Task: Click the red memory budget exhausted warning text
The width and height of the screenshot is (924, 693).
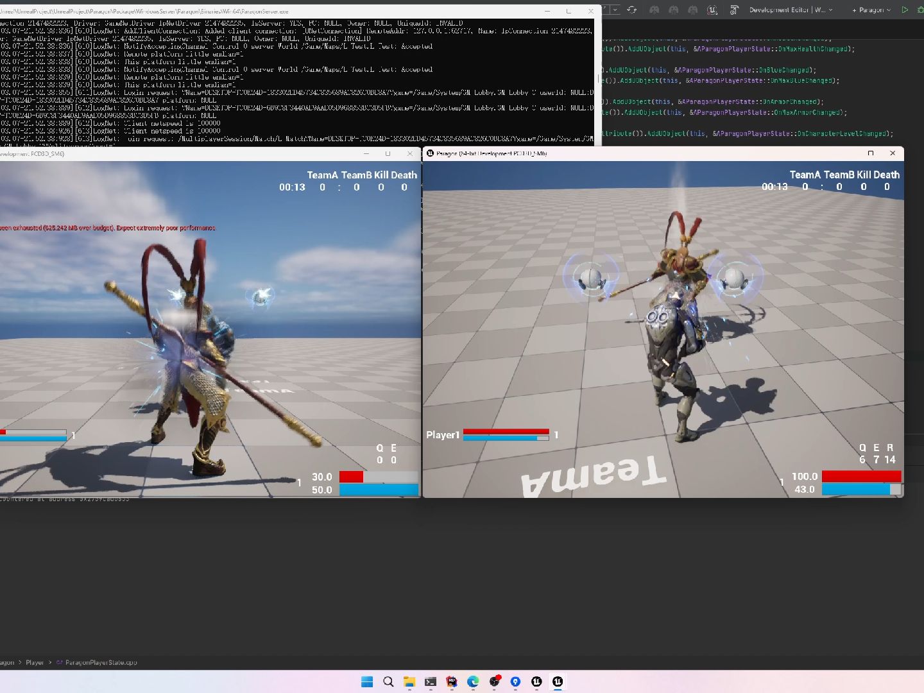Action: click(108, 228)
